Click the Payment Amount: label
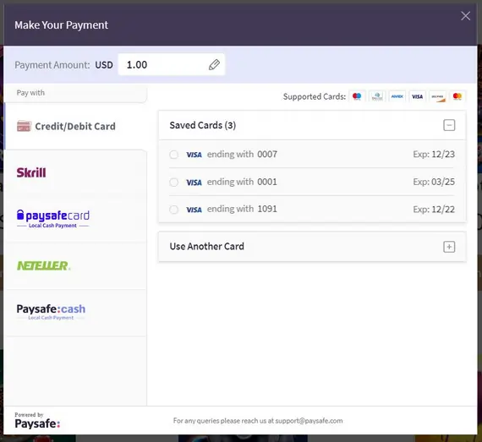The width and height of the screenshot is (482, 442). pyautogui.click(x=52, y=65)
